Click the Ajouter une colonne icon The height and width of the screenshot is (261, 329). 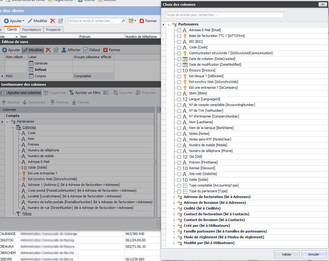tap(4, 93)
